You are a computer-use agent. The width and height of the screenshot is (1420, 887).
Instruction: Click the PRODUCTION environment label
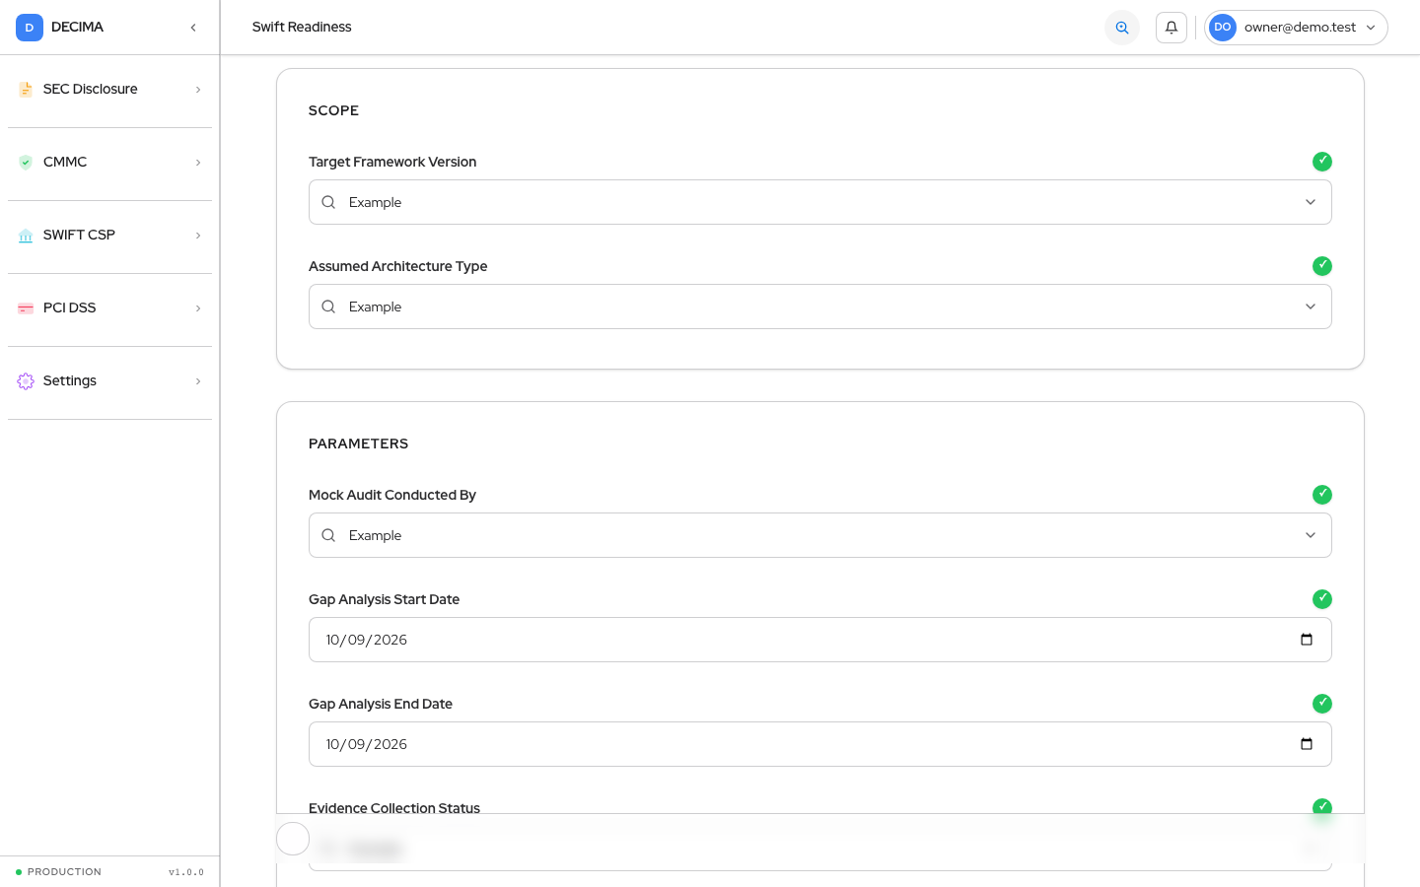(64, 872)
